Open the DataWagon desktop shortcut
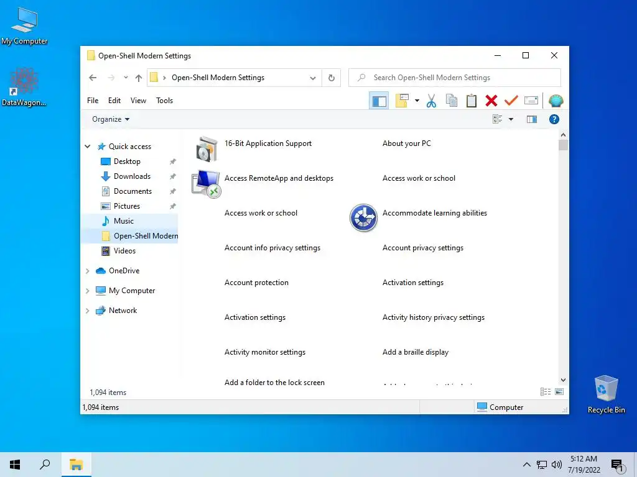 [24, 87]
